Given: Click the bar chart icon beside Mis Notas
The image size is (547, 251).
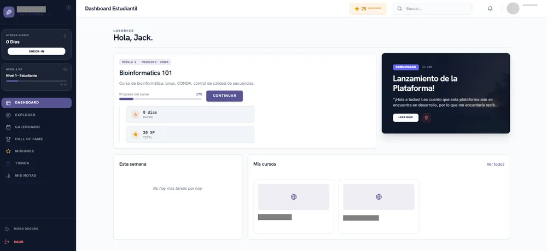Looking at the screenshot, I should (8, 176).
